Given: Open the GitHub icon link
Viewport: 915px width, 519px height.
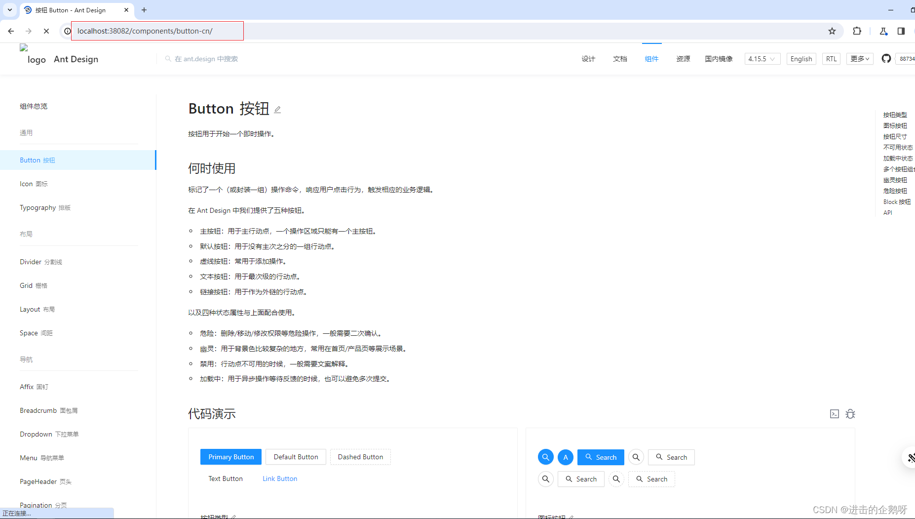Looking at the screenshot, I should coord(886,59).
